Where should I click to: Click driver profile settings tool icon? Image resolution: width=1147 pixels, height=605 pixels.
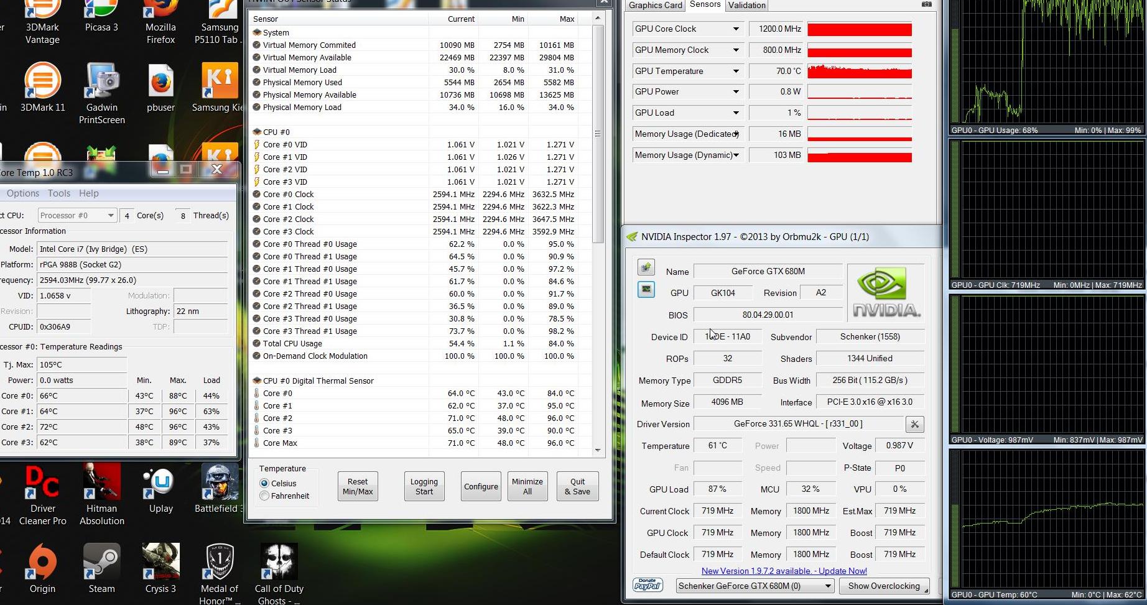click(914, 424)
